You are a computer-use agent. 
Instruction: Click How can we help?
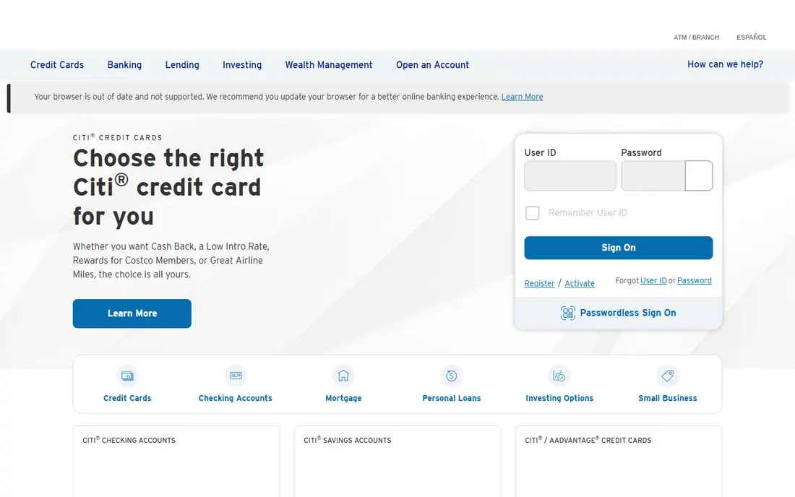tap(725, 64)
